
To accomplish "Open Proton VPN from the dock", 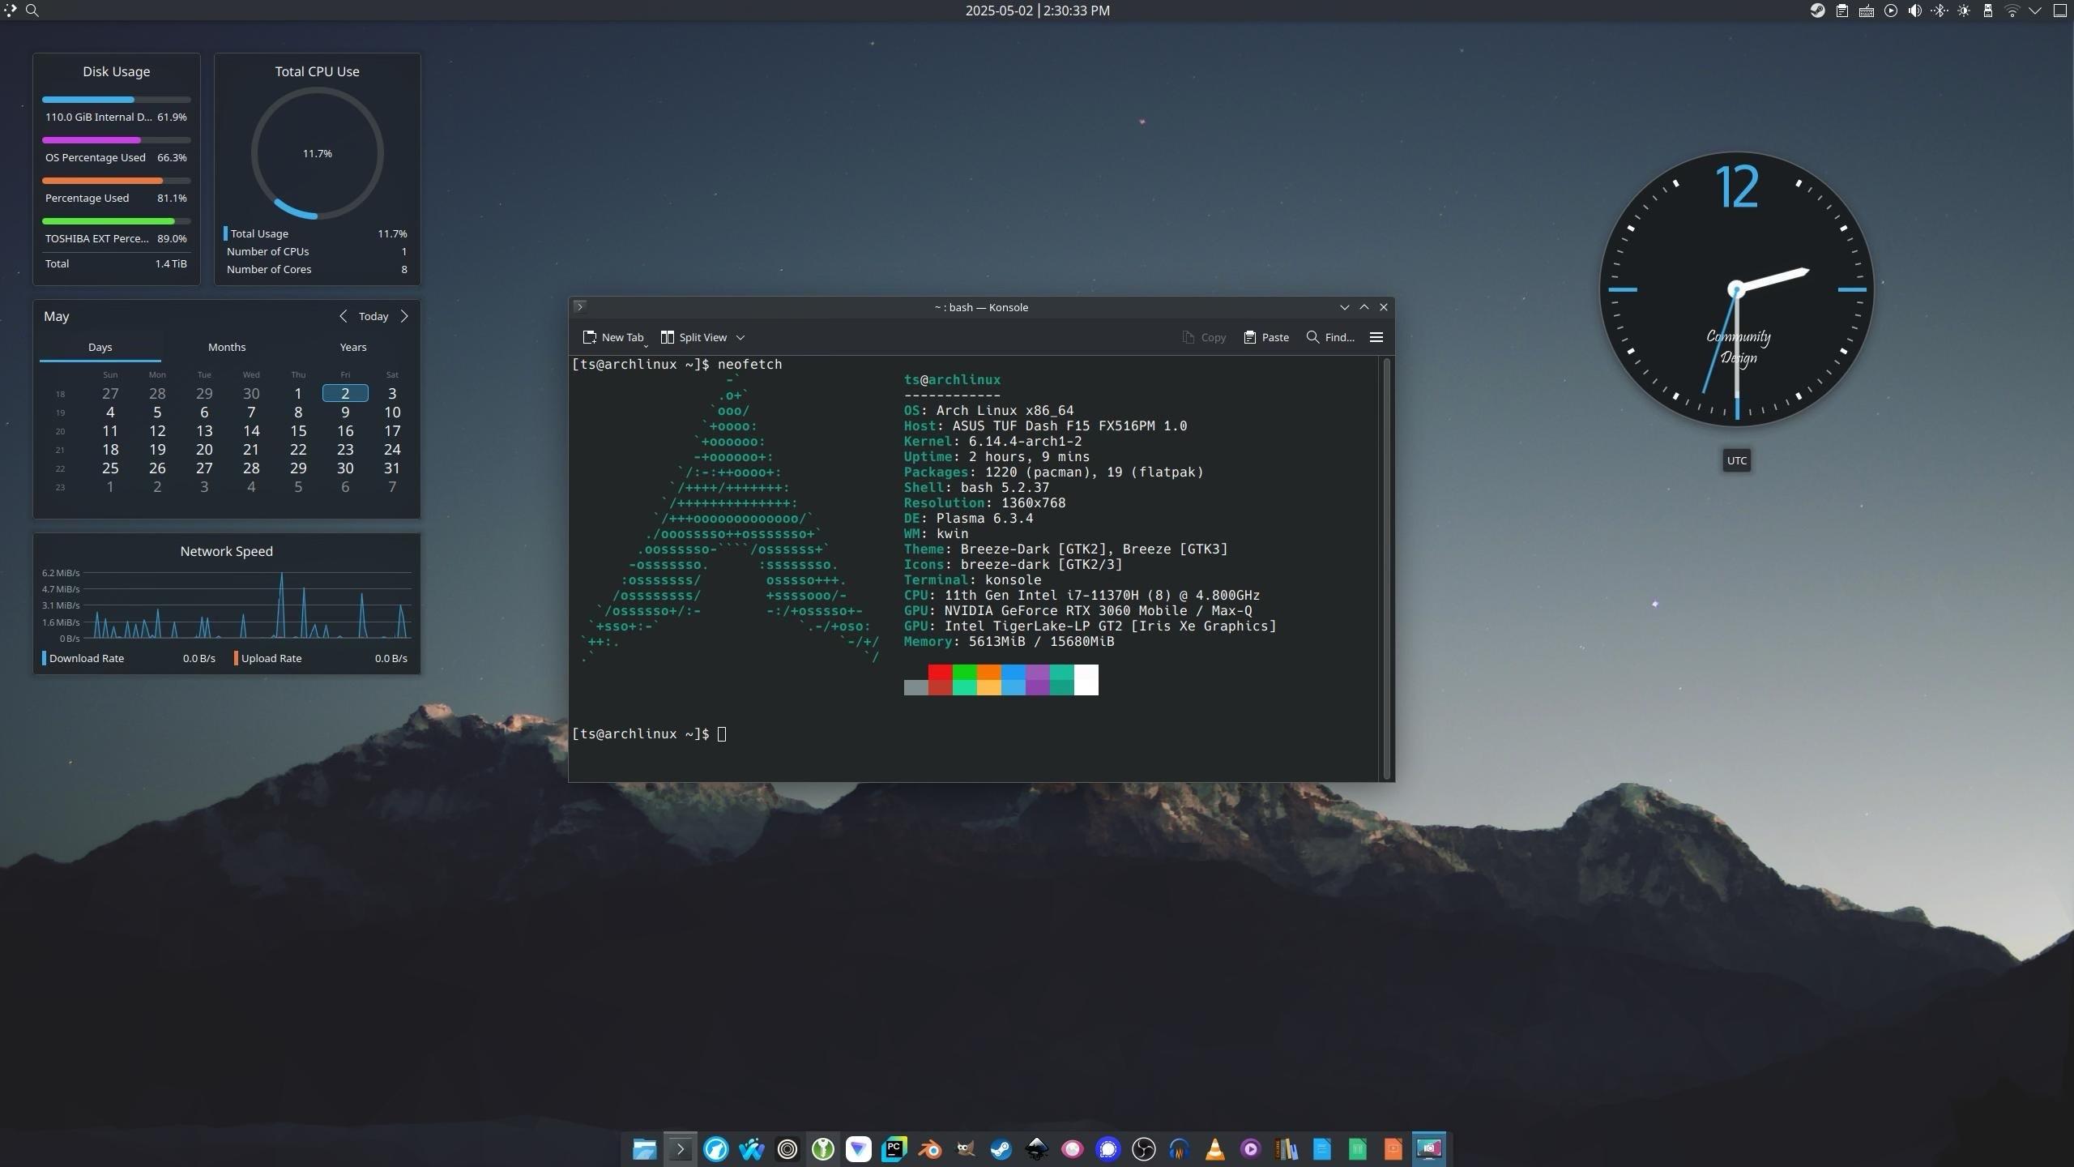I will pyautogui.click(x=859, y=1148).
